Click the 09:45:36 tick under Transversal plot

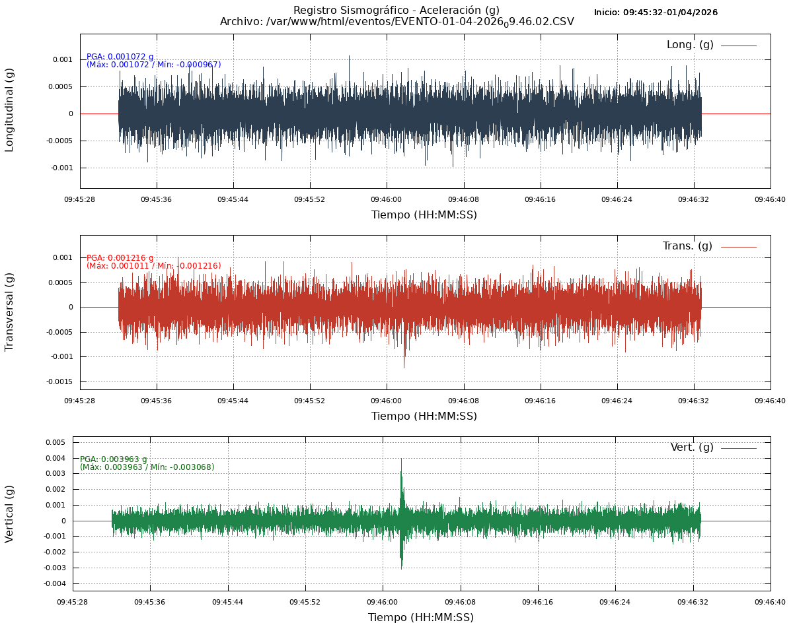tap(157, 400)
